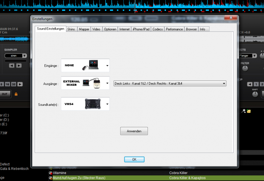Open the Codecs tab
The image size is (264, 181).
click(x=158, y=29)
